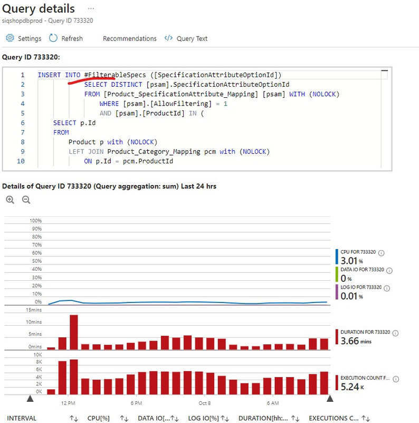Click the 'Query ID 733320:' heading
Viewport: 419px width, 423px height.
pyautogui.click(x=31, y=57)
